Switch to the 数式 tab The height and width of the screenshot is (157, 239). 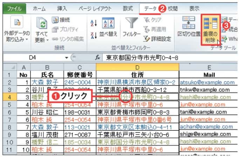pyautogui.click(x=128, y=8)
